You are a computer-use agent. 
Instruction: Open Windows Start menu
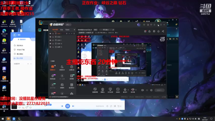click(x=3, y=119)
